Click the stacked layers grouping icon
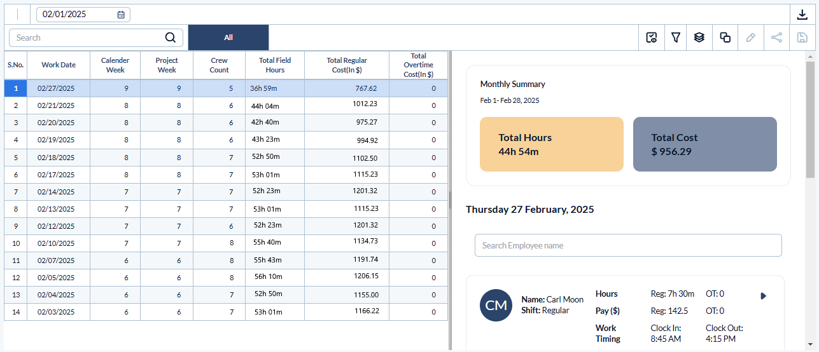 click(x=699, y=37)
